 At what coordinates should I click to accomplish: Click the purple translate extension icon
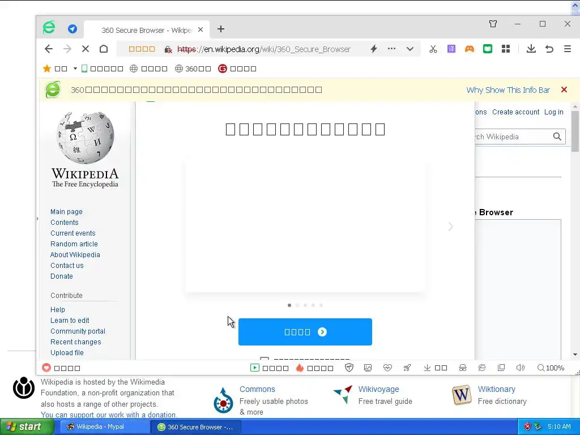tap(451, 49)
